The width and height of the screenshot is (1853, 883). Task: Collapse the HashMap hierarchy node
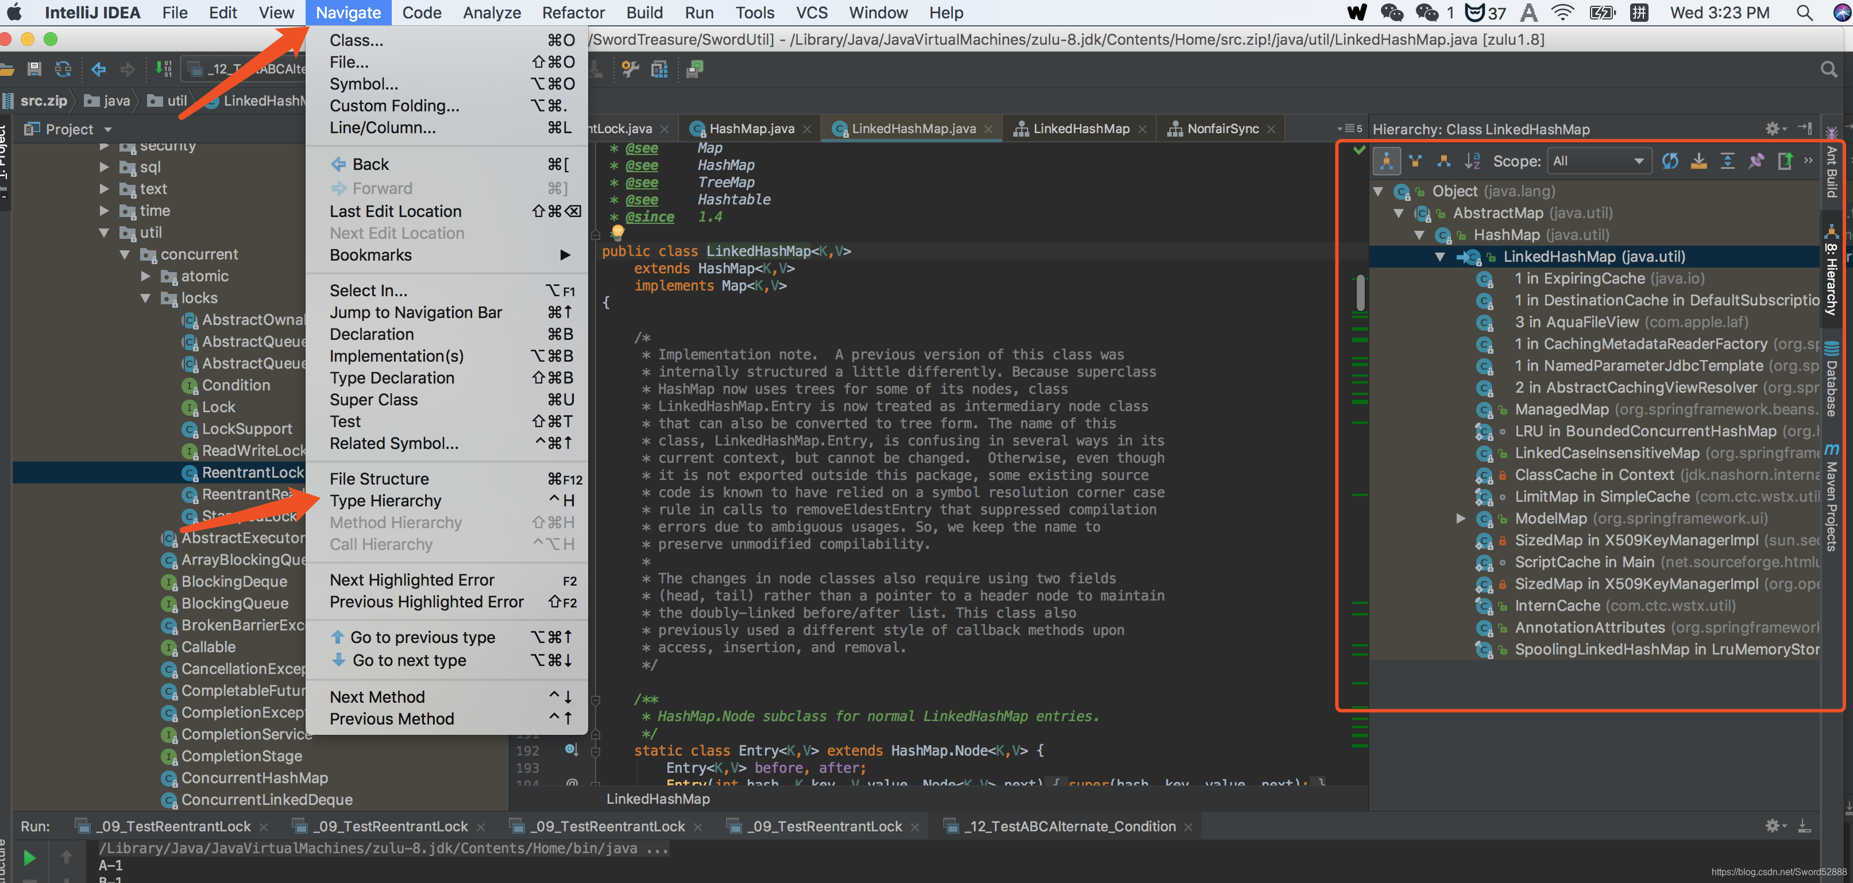pyautogui.click(x=1420, y=235)
